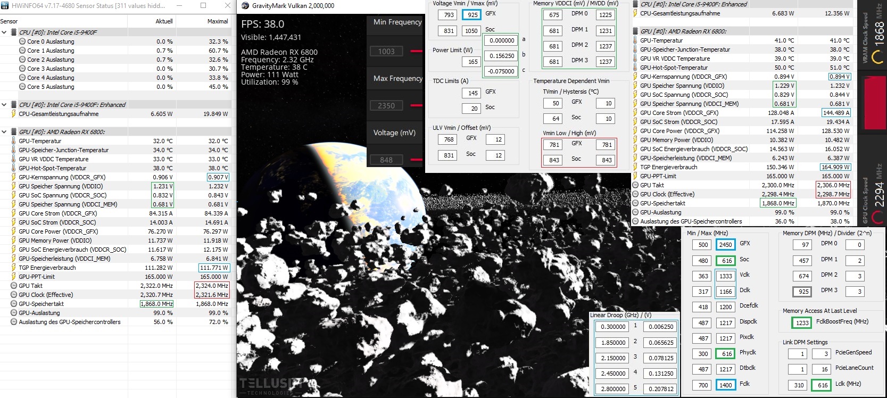Click the Power Limit (W) field

[x=472, y=62]
